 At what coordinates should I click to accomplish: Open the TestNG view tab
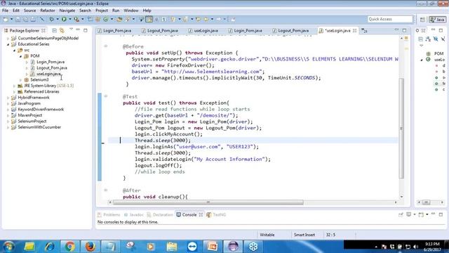click(217, 214)
